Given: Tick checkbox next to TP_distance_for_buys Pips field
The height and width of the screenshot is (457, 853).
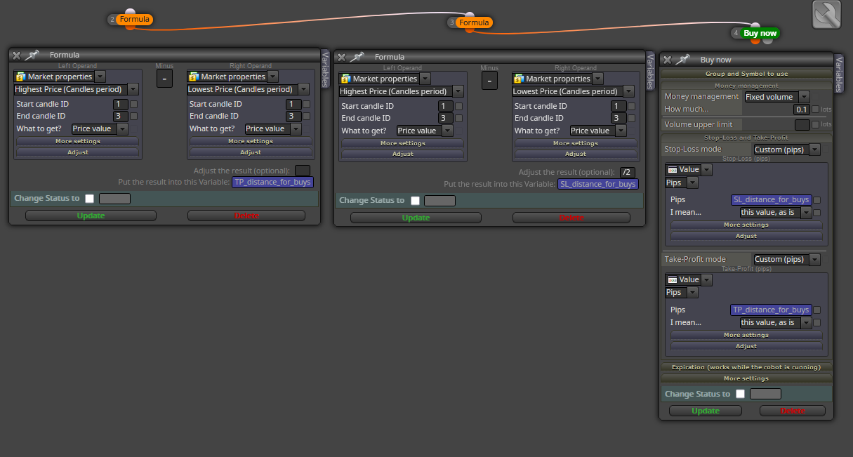Looking at the screenshot, I should 817,310.
